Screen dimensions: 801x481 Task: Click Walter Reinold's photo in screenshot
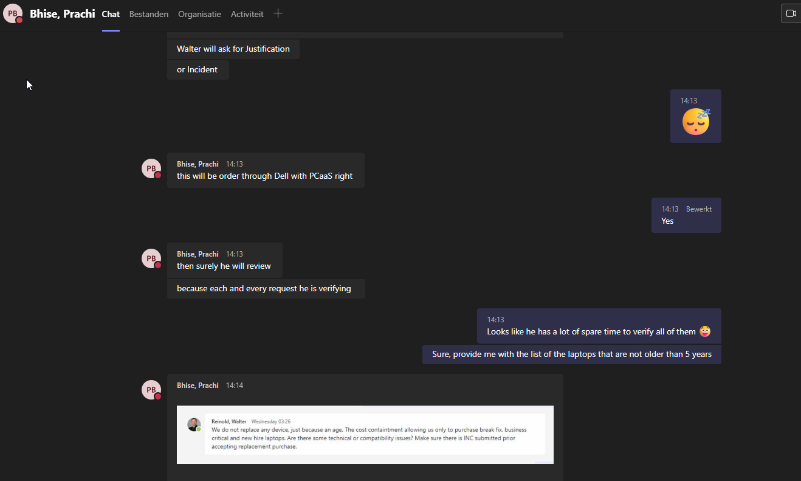pos(194,424)
